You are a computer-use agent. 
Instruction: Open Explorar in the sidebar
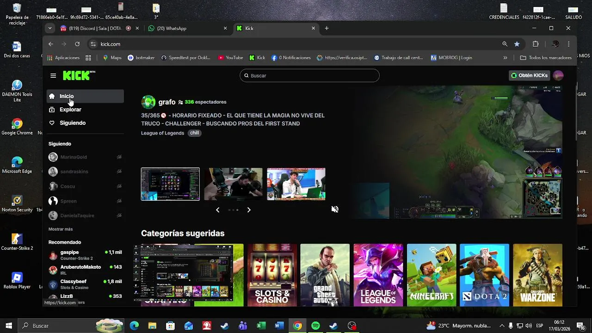coord(85,110)
